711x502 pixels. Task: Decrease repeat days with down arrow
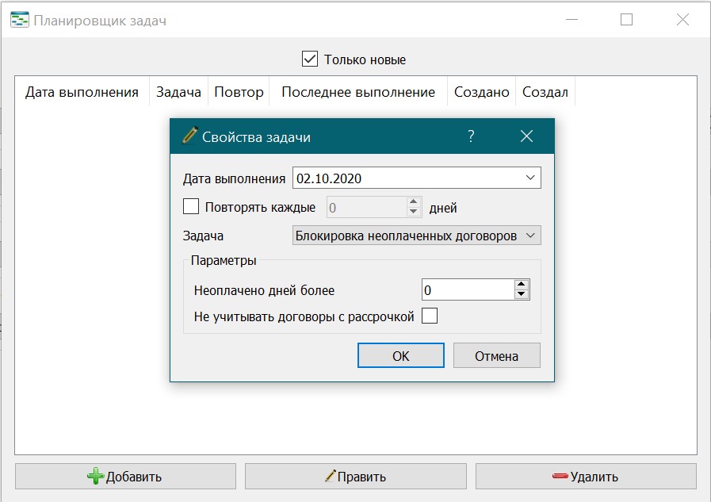pos(413,212)
